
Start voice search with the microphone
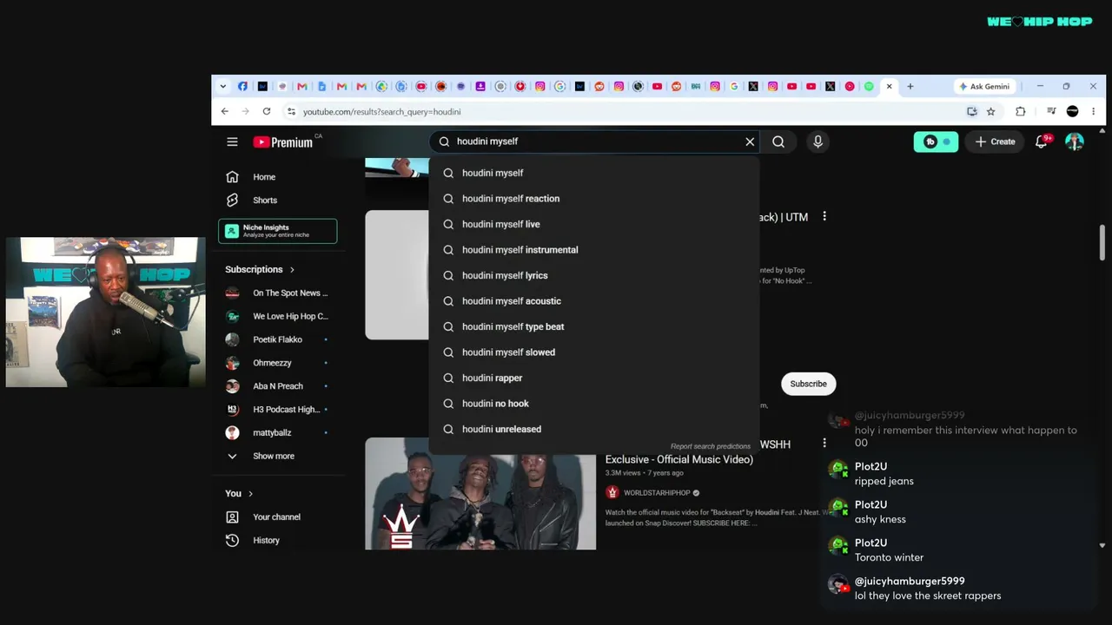[x=817, y=141]
